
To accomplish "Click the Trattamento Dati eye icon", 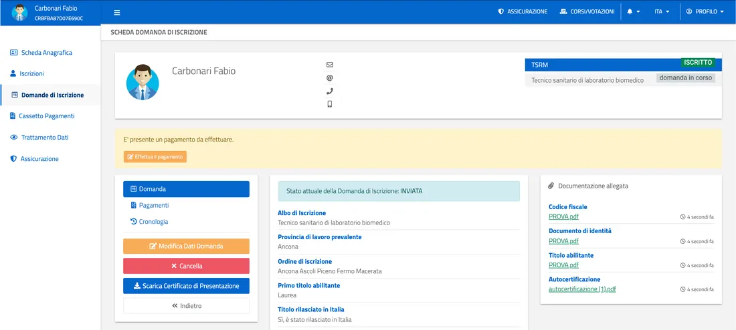I will click(x=13, y=138).
